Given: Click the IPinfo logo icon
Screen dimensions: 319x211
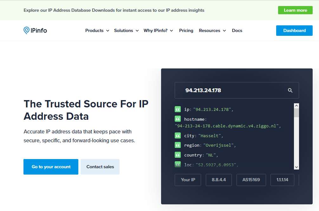Looking at the screenshot, I should pyautogui.click(x=27, y=30).
